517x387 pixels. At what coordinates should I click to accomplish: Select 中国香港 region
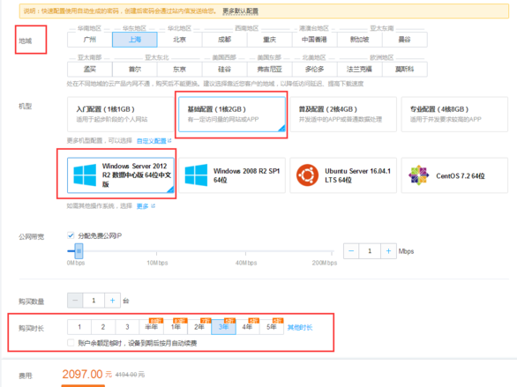[315, 40]
